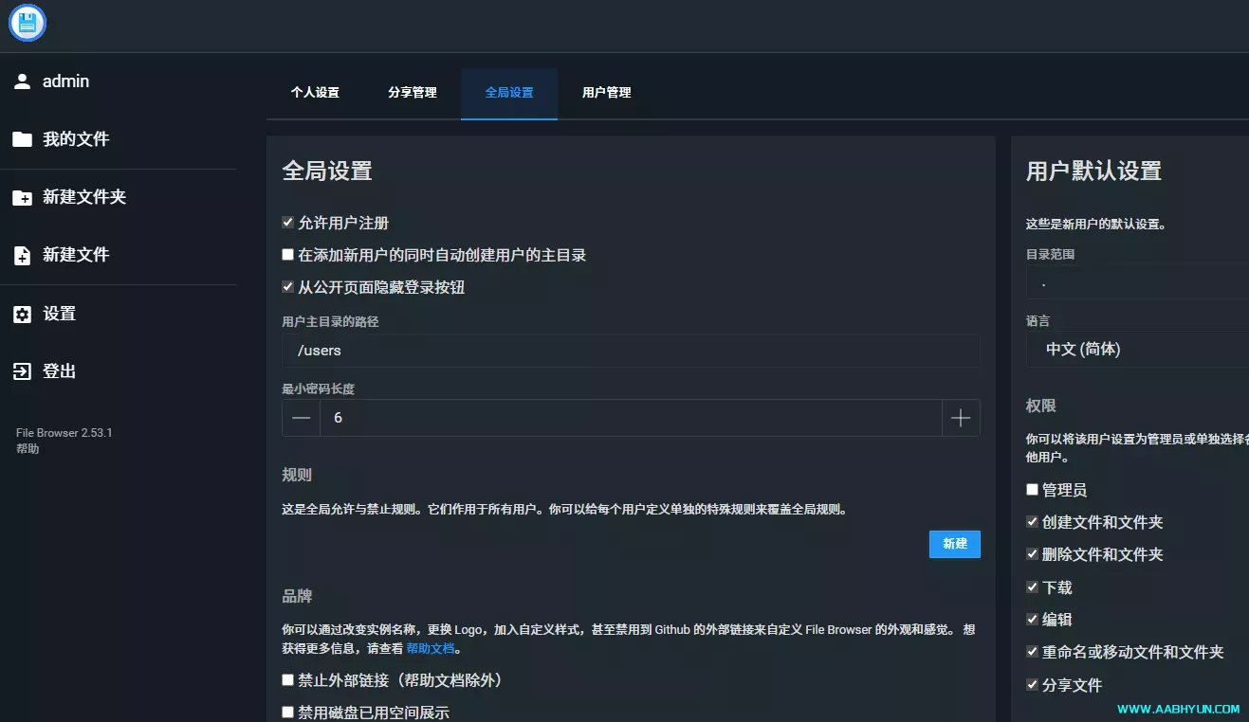Enable 禁止外部链接（帮助文档除外）

(287, 679)
